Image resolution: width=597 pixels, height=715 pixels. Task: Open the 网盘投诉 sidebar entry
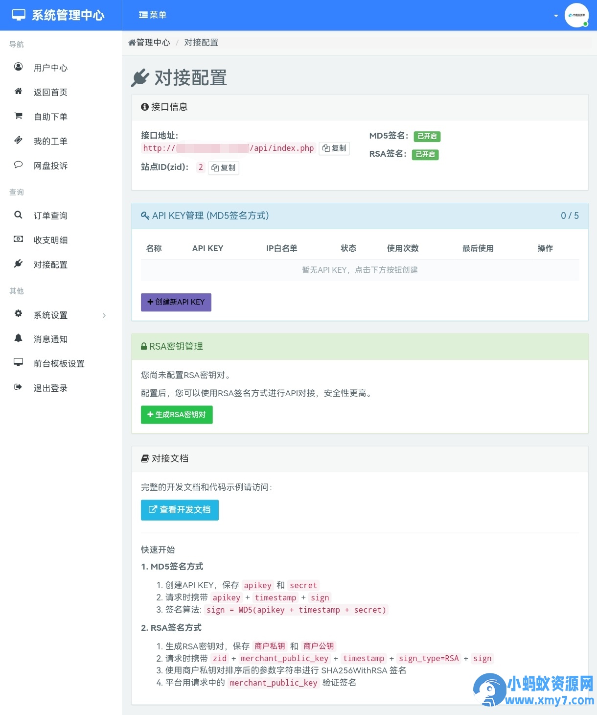pyautogui.click(x=50, y=166)
